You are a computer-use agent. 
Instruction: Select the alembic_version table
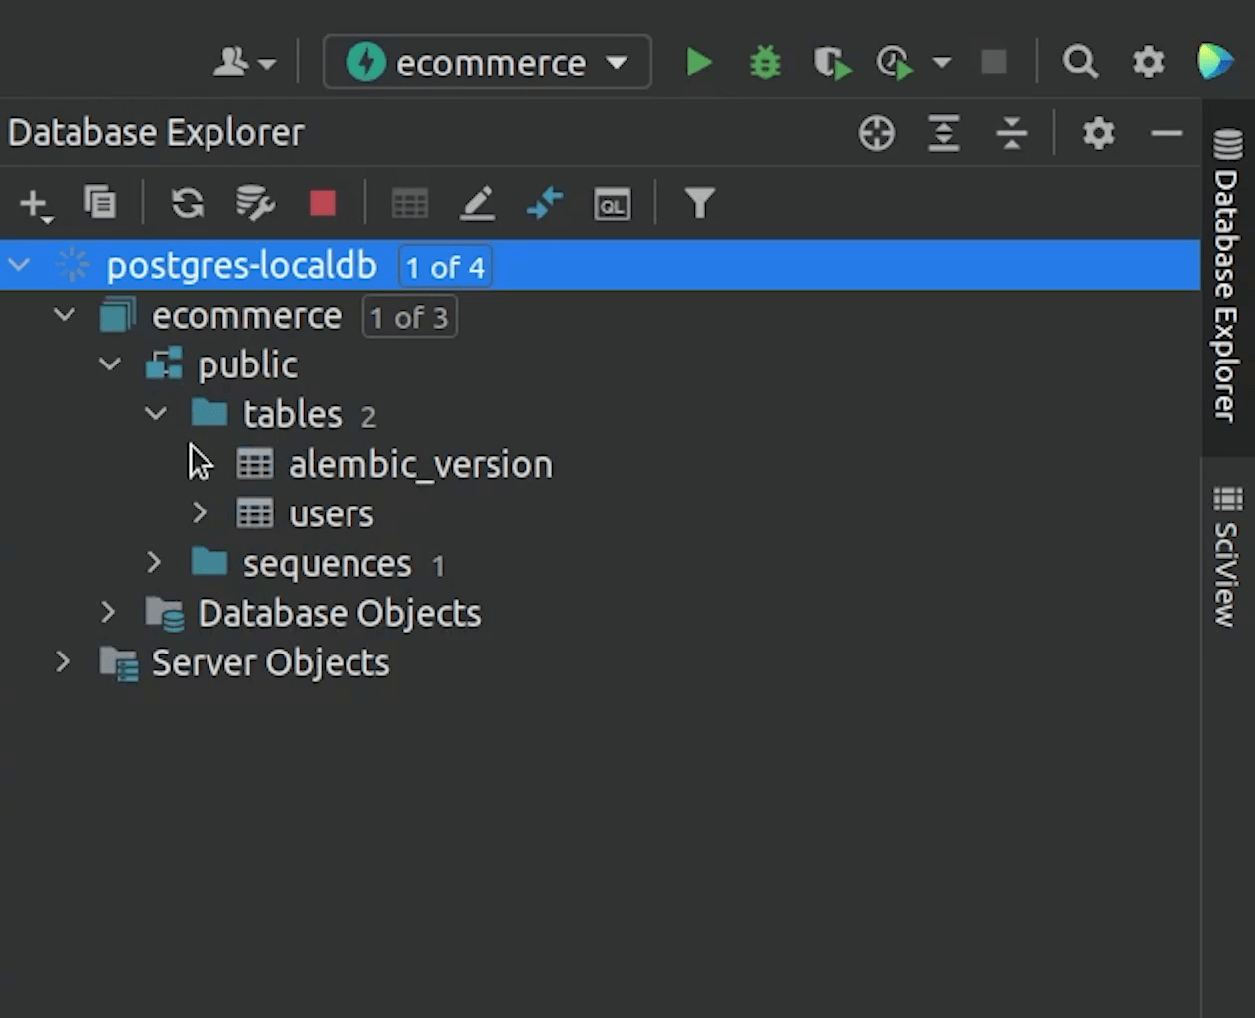pyautogui.click(x=419, y=464)
